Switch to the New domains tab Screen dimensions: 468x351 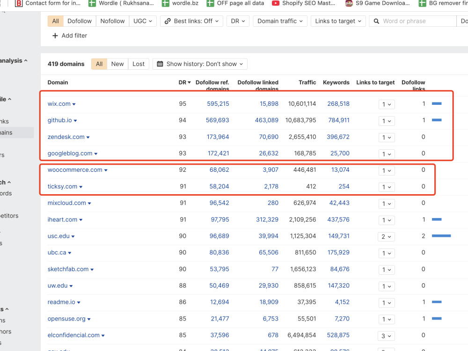pyautogui.click(x=117, y=64)
